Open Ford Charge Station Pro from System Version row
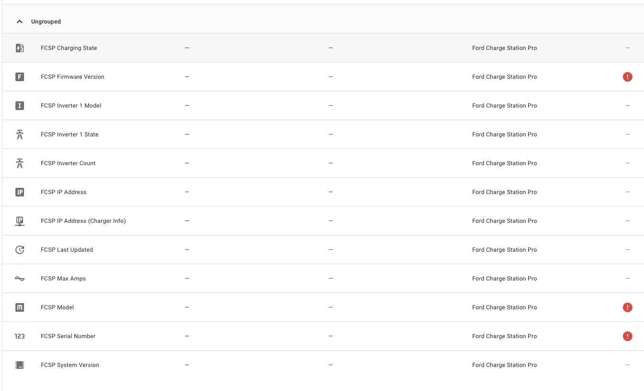Viewport: 644px width, 391px height. coord(504,365)
